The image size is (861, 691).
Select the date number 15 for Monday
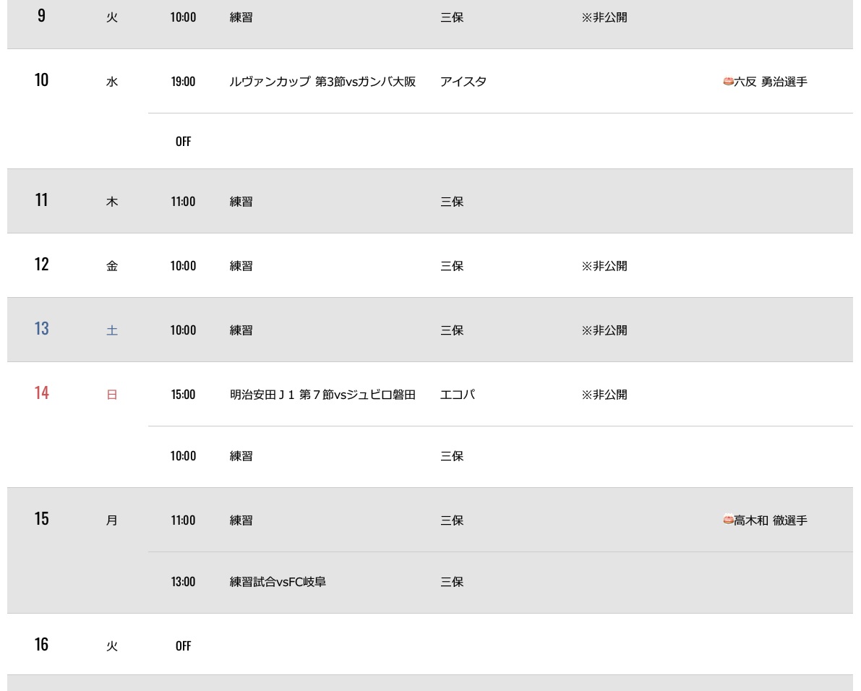click(42, 518)
